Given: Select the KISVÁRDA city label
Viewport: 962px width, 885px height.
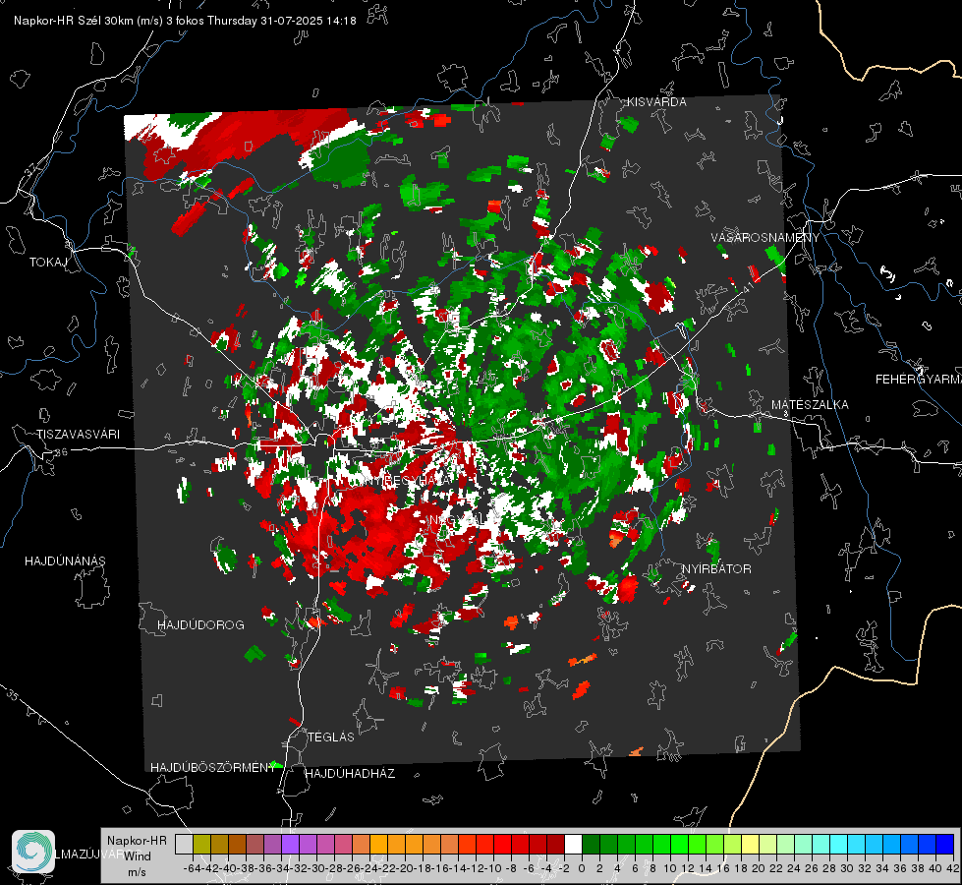Looking at the screenshot, I should 656,102.
